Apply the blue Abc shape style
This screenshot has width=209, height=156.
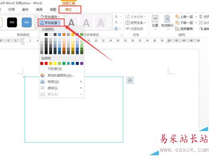(27, 22)
